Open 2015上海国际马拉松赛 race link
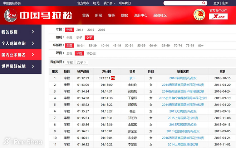 (x=183, y=118)
